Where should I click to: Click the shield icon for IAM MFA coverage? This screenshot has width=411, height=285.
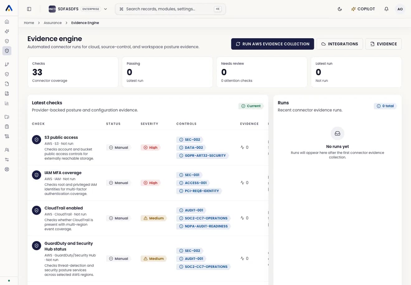pyautogui.click(x=36, y=175)
